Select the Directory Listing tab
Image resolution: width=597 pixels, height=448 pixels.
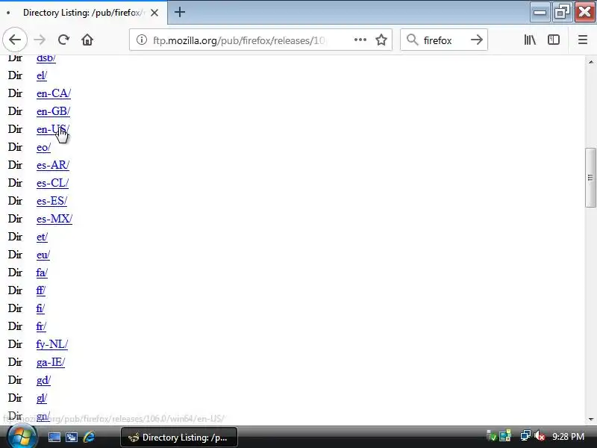(x=84, y=13)
